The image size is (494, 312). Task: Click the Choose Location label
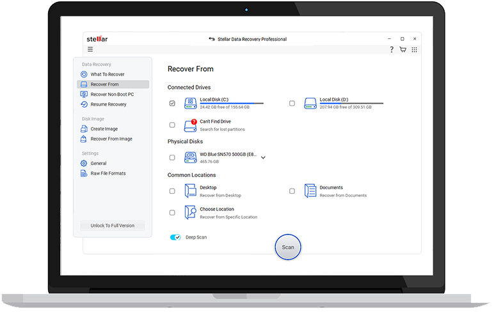pos(217,209)
